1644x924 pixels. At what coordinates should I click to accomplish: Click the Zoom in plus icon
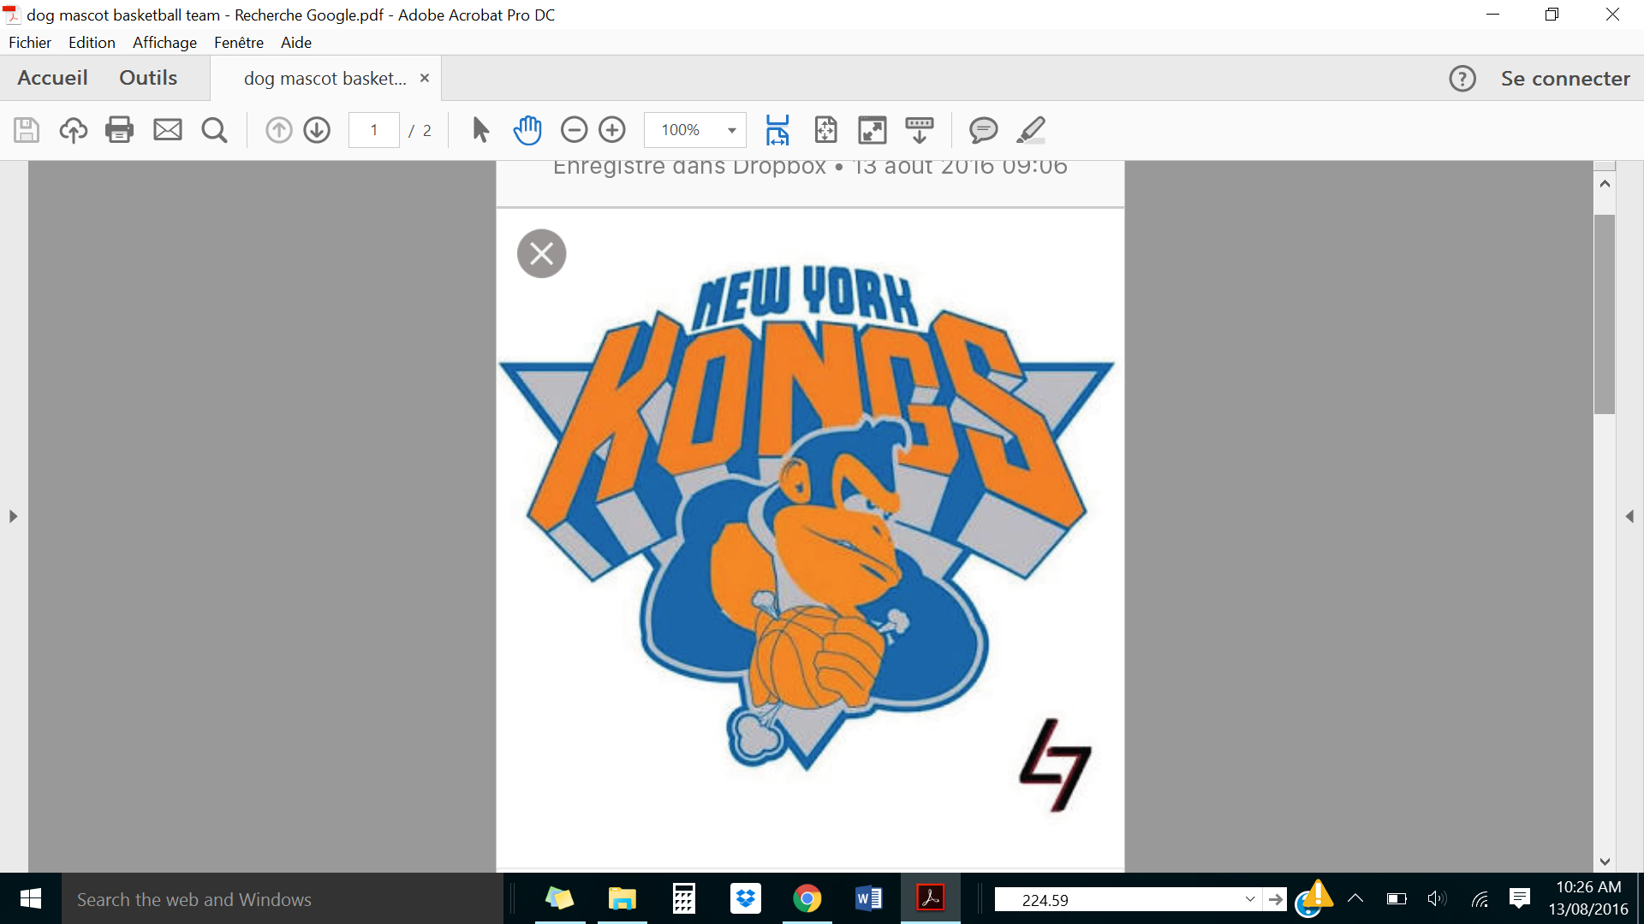pyautogui.click(x=612, y=130)
